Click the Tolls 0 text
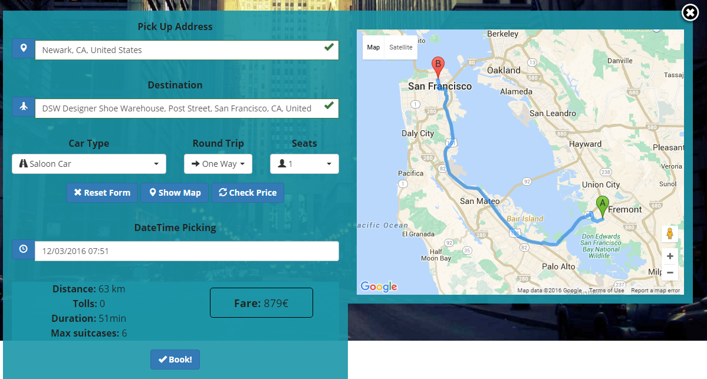 click(89, 304)
